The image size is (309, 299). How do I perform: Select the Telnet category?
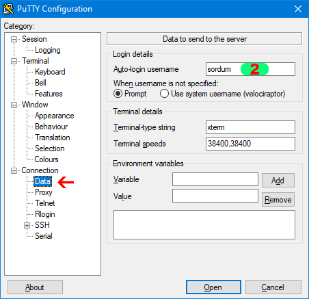pyautogui.click(x=45, y=203)
